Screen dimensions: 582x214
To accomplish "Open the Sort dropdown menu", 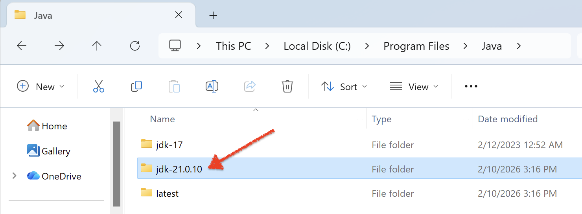I will [344, 86].
